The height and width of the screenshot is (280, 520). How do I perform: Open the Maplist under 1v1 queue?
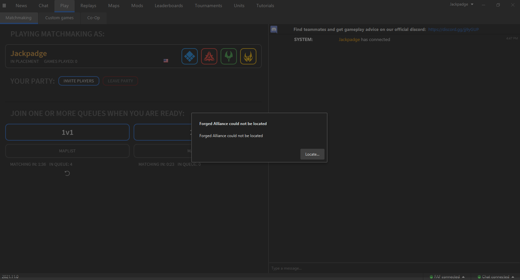(x=67, y=151)
